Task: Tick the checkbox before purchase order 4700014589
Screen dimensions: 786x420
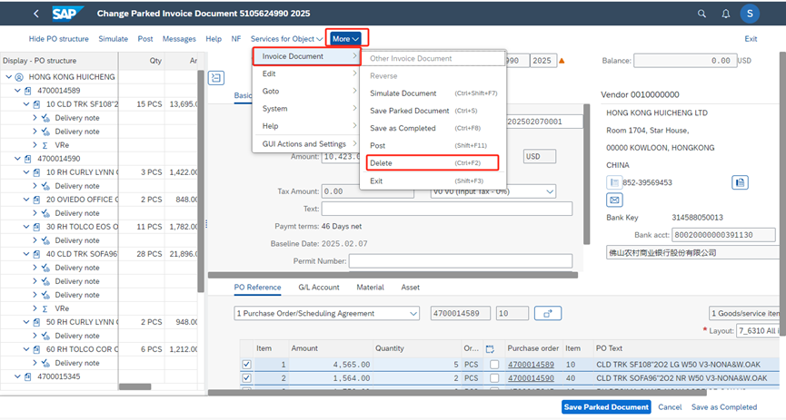Action: point(494,365)
